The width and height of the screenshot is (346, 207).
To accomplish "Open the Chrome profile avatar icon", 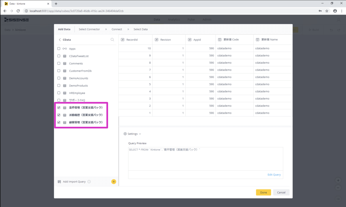I will click(335, 11).
